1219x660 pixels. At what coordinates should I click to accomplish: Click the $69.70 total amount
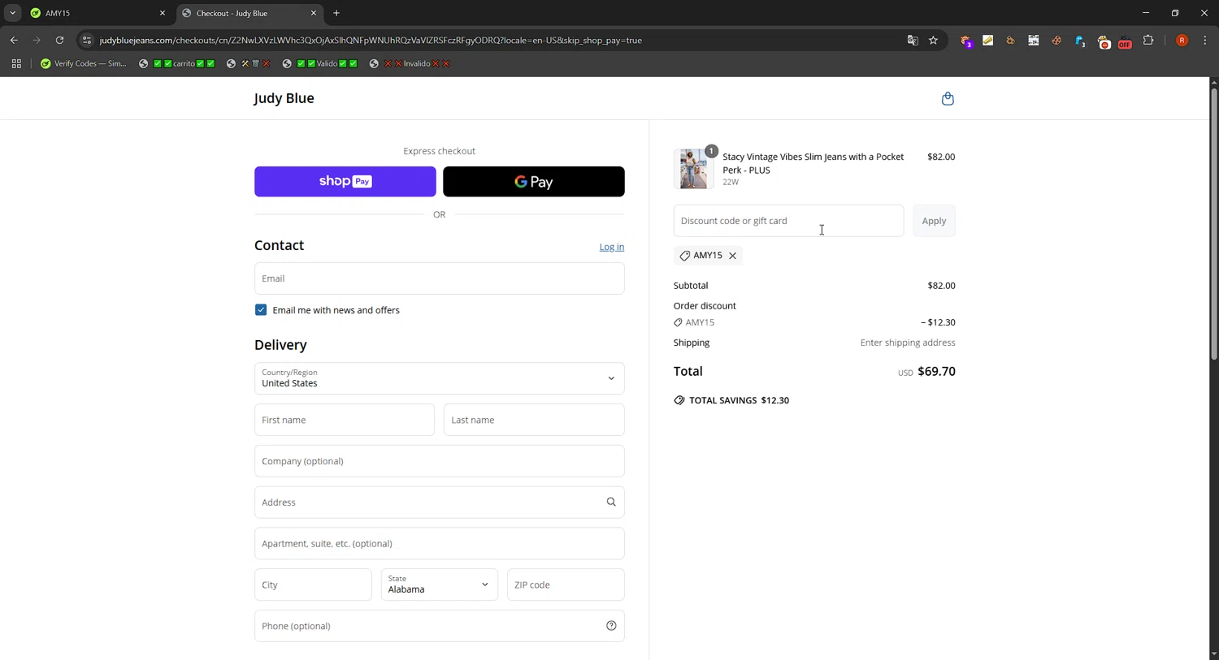point(936,372)
